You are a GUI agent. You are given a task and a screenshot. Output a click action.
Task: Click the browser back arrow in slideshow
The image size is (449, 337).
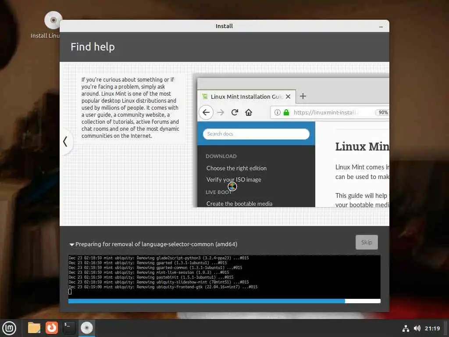click(x=206, y=112)
